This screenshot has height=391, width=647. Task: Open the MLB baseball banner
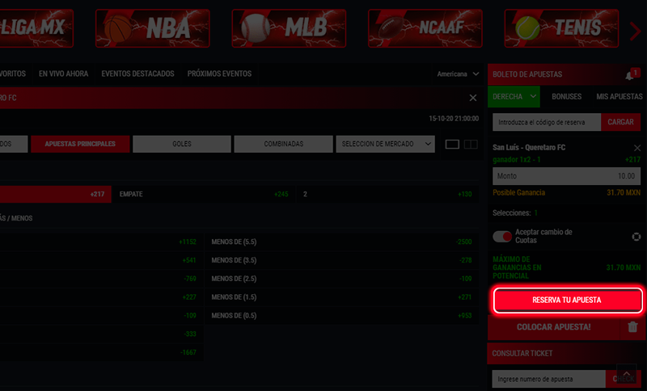289,28
